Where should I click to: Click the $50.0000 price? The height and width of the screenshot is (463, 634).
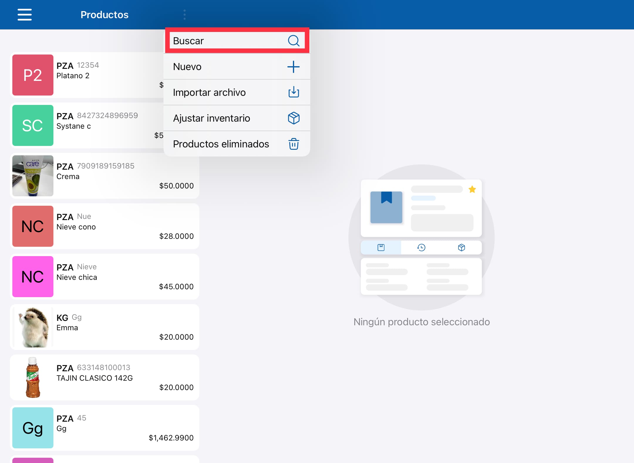coord(176,186)
